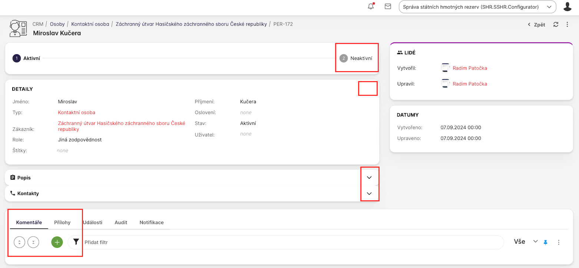This screenshot has width=579, height=268.
Task: Click the filter funnel icon
Action: point(76,242)
